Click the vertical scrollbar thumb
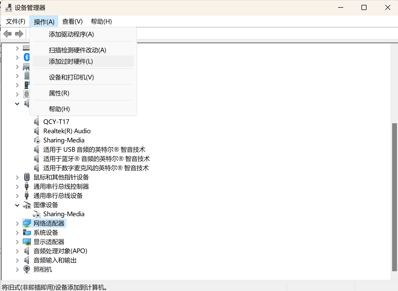 click(394, 197)
